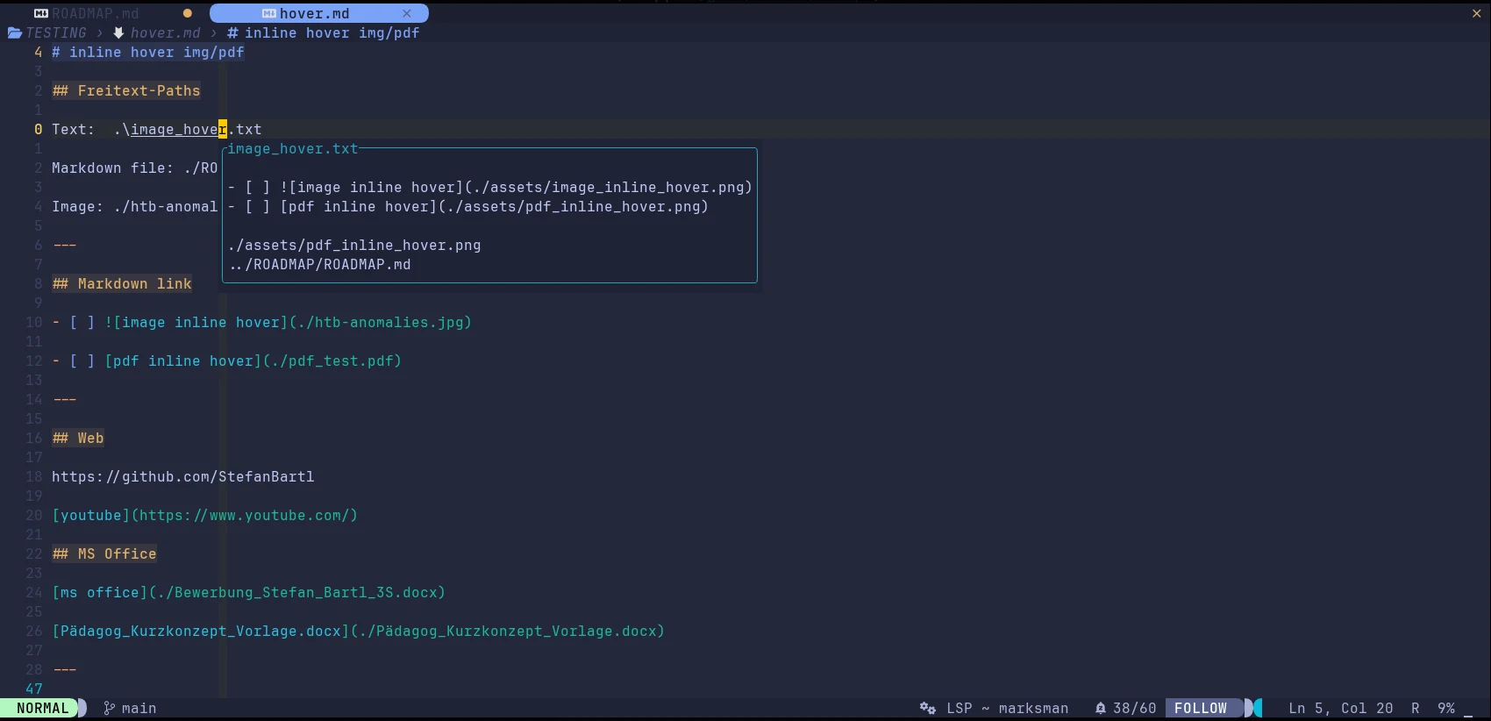
Task: Click the TESTING folder icon in breadcrumb
Action: [x=15, y=32]
